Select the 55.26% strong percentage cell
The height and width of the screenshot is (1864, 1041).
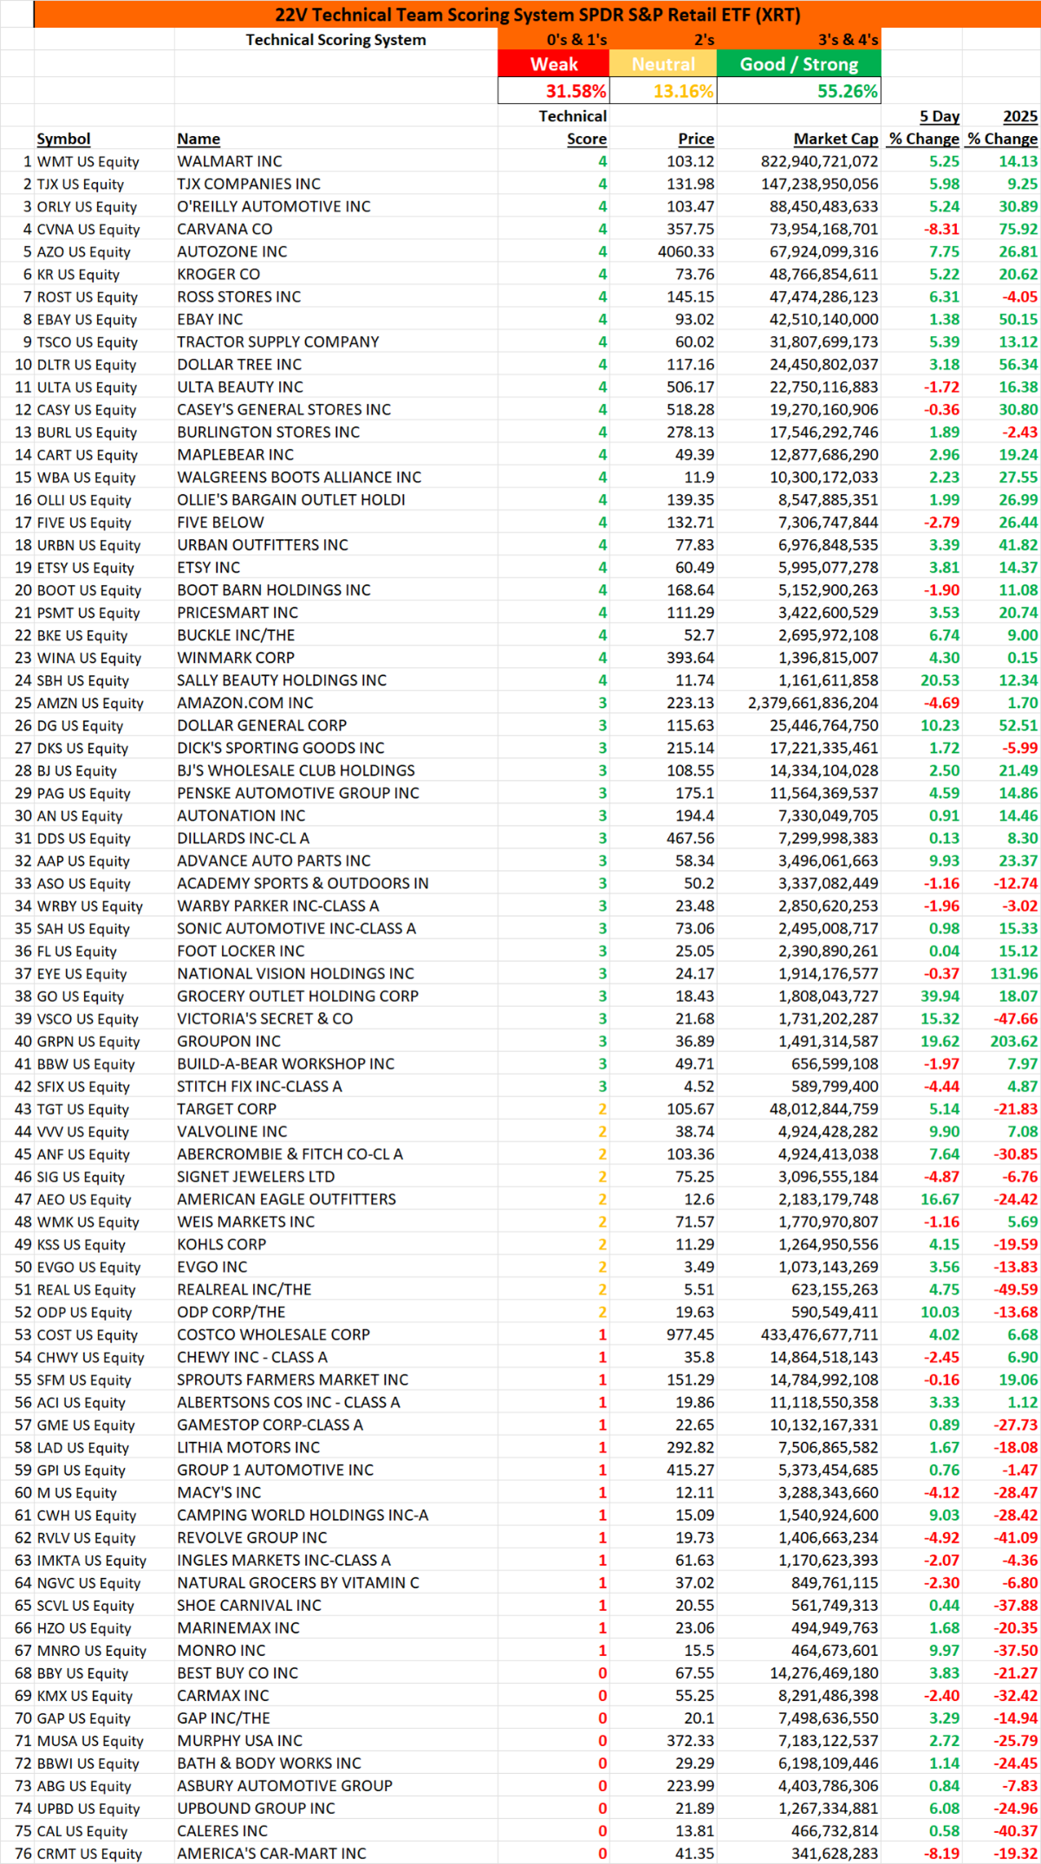(799, 91)
